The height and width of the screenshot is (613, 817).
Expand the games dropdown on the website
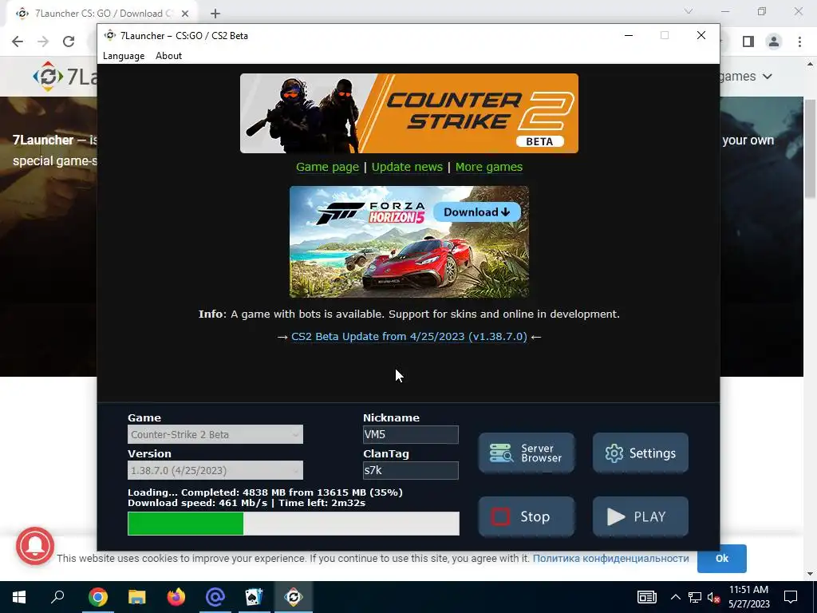745,77
